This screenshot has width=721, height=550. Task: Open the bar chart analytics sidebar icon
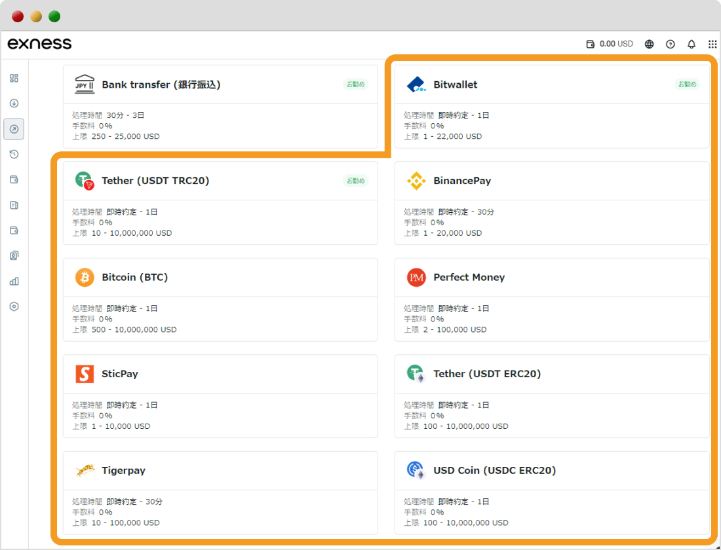(x=14, y=281)
